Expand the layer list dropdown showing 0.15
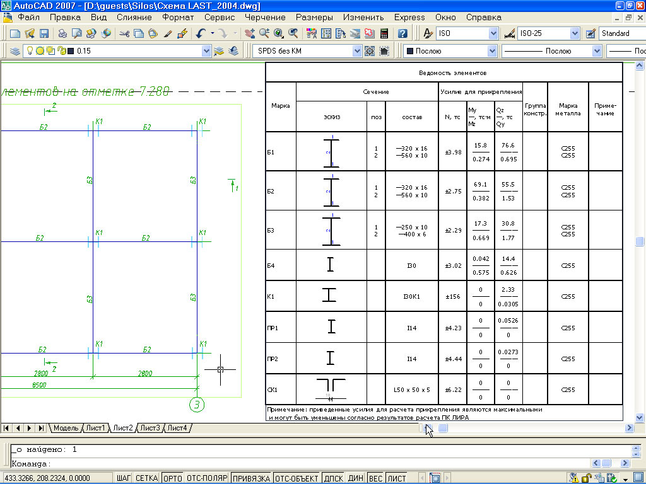This screenshot has height=484, width=646. (206, 51)
